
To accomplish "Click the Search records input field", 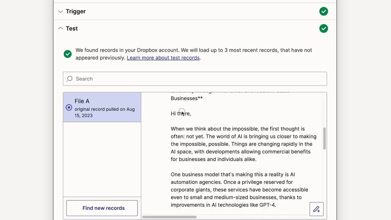I will click(x=195, y=79).
